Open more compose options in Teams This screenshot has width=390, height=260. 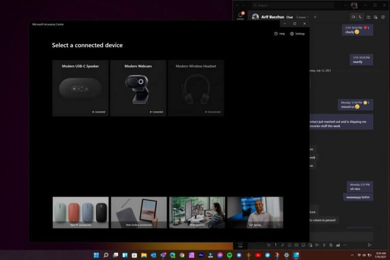[x=345, y=245]
